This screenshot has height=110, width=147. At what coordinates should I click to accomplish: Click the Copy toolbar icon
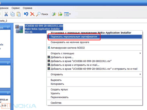(12, 14)
